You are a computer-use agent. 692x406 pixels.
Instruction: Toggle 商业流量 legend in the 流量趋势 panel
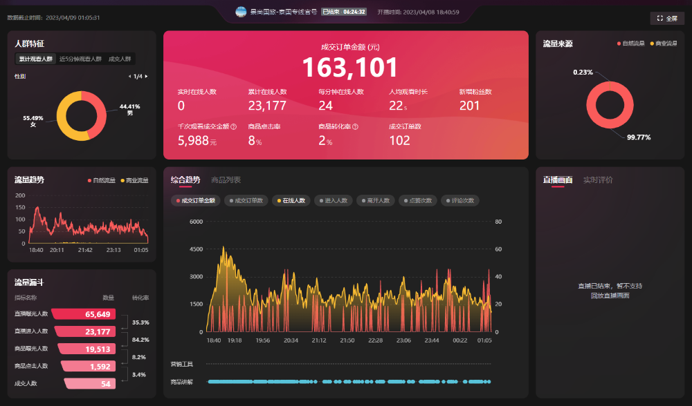(x=135, y=180)
